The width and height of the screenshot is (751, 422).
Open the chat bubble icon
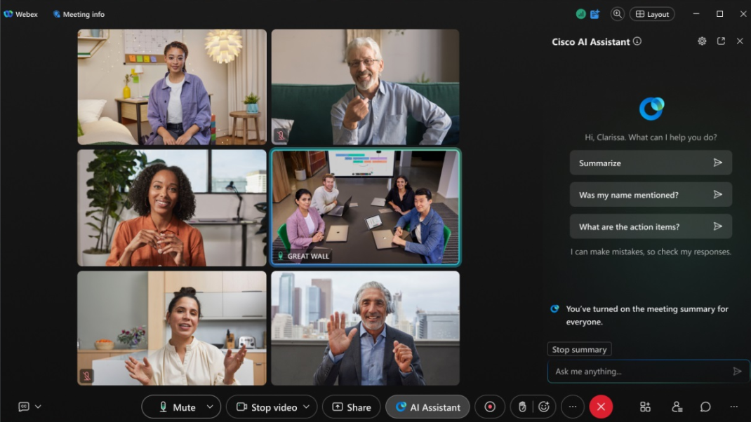click(x=705, y=407)
